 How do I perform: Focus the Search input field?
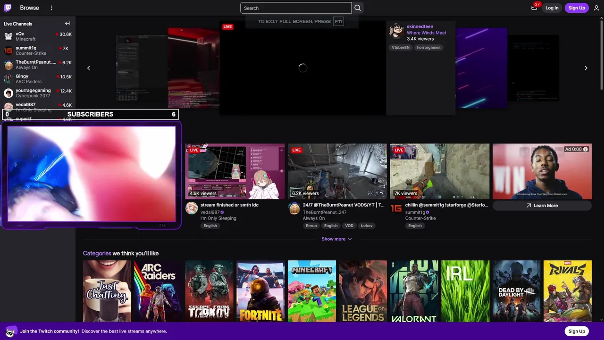click(296, 8)
